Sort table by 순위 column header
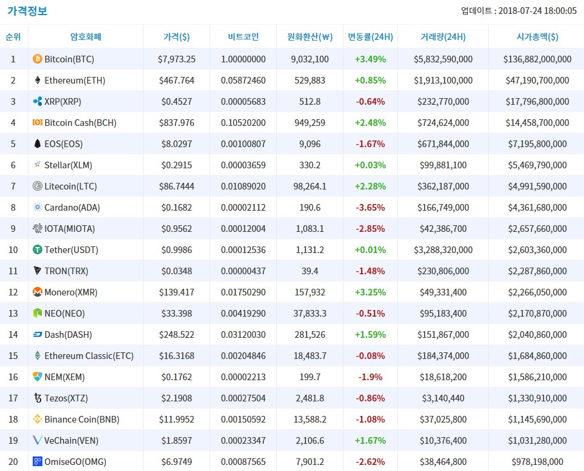The width and height of the screenshot is (584, 471). click(13, 37)
